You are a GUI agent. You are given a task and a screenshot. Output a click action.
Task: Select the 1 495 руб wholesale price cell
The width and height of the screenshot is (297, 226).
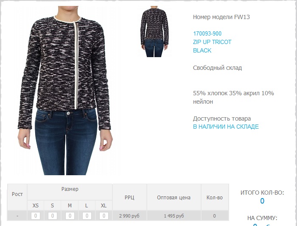tap(174, 216)
